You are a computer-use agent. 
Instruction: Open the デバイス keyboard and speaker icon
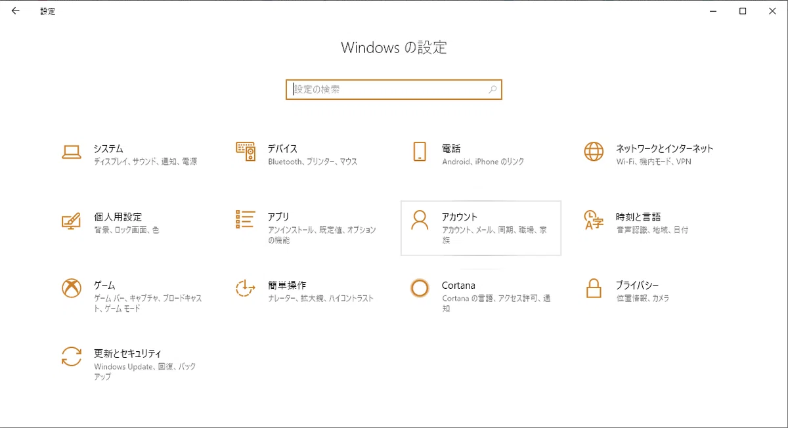[x=246, y=152]
